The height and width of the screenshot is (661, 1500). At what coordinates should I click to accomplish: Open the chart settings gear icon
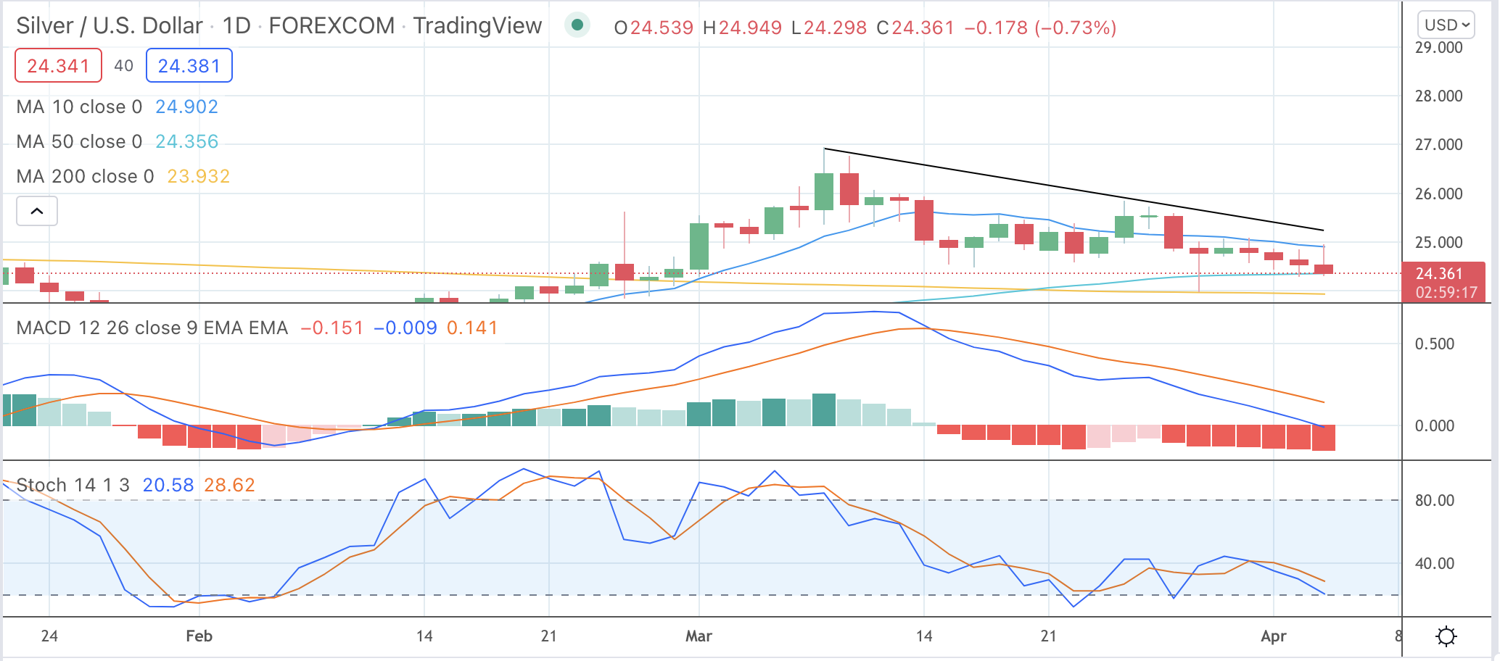click(x=1446, y=636)
